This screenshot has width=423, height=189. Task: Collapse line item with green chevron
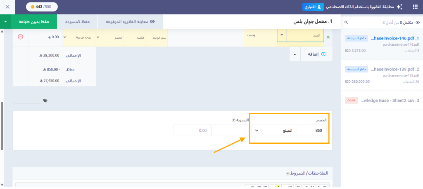pos(328,37)
